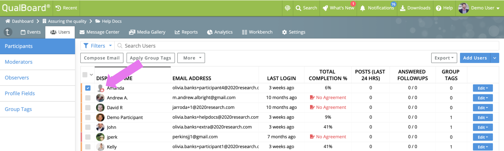504x151 pixels.
Task: Select Participants in the sidebar
Action: 38,46
